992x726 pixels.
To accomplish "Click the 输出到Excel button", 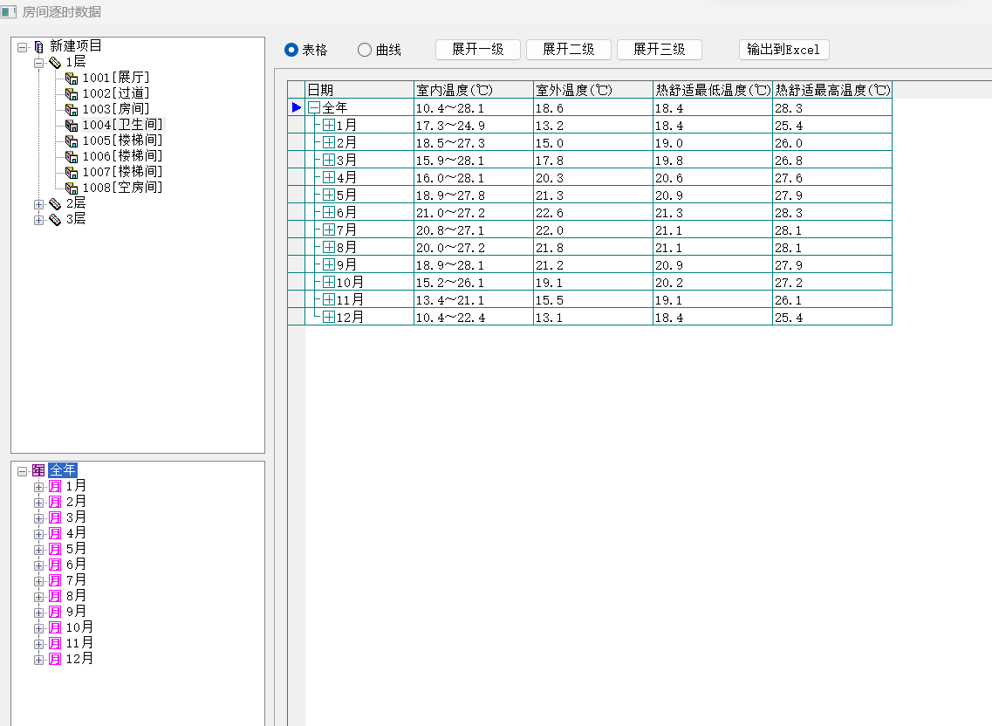I will click(x=783, y=50).
